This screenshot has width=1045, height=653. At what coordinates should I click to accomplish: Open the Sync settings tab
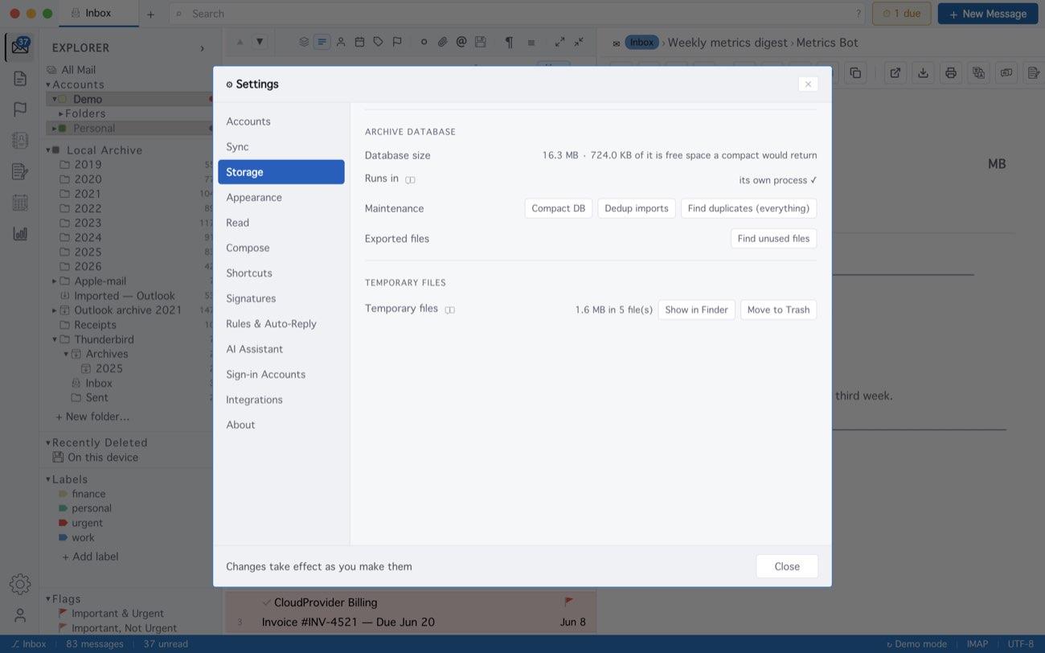click(x=281, y=146)
